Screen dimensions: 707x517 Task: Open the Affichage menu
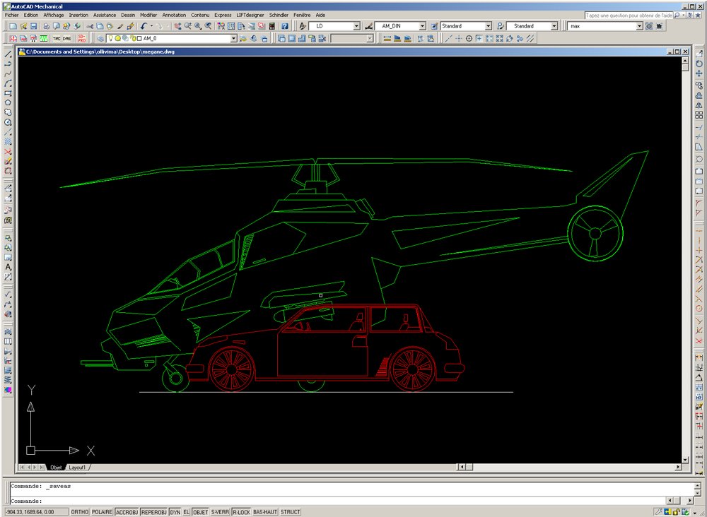(x=53, y=15)
